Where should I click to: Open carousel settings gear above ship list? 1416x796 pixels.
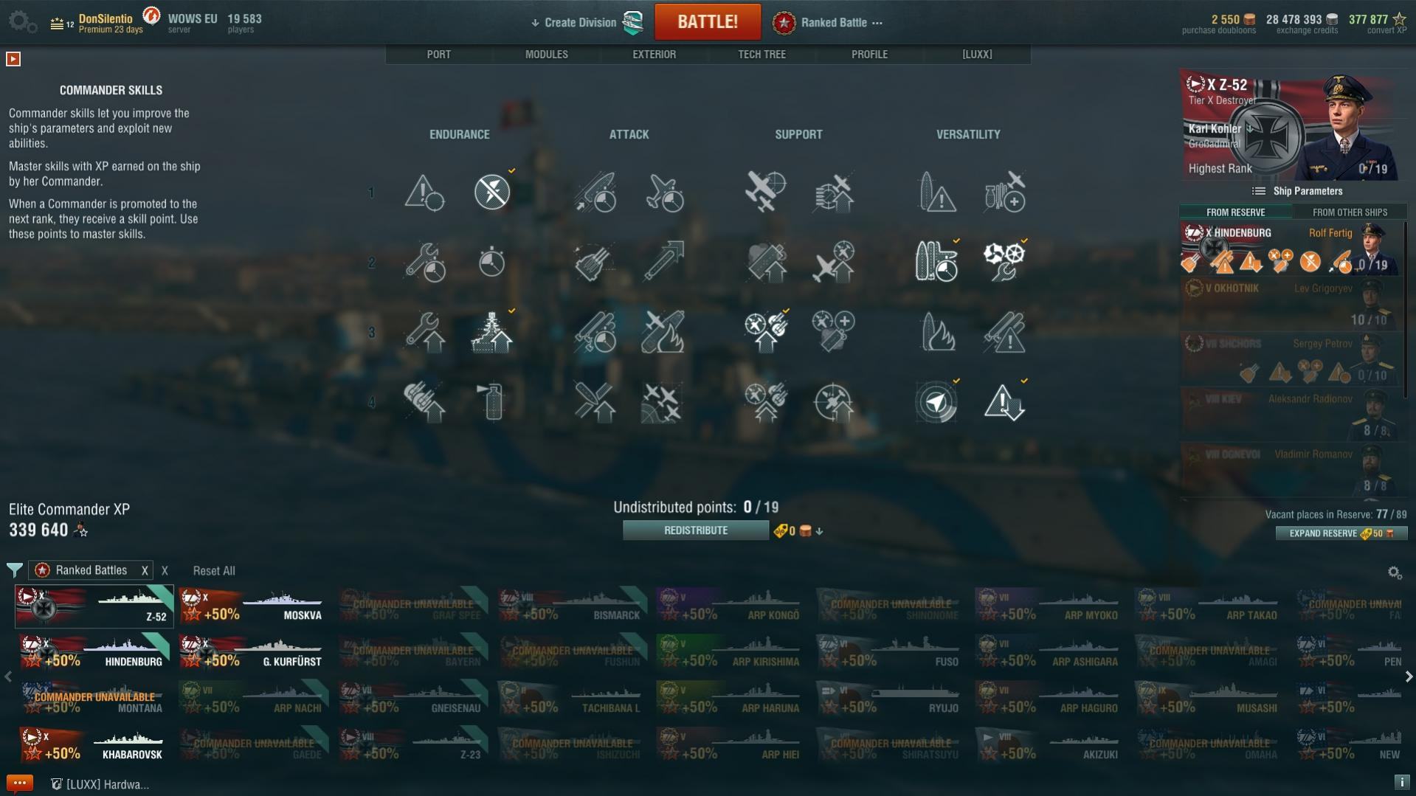click(x=1394, y=572)
